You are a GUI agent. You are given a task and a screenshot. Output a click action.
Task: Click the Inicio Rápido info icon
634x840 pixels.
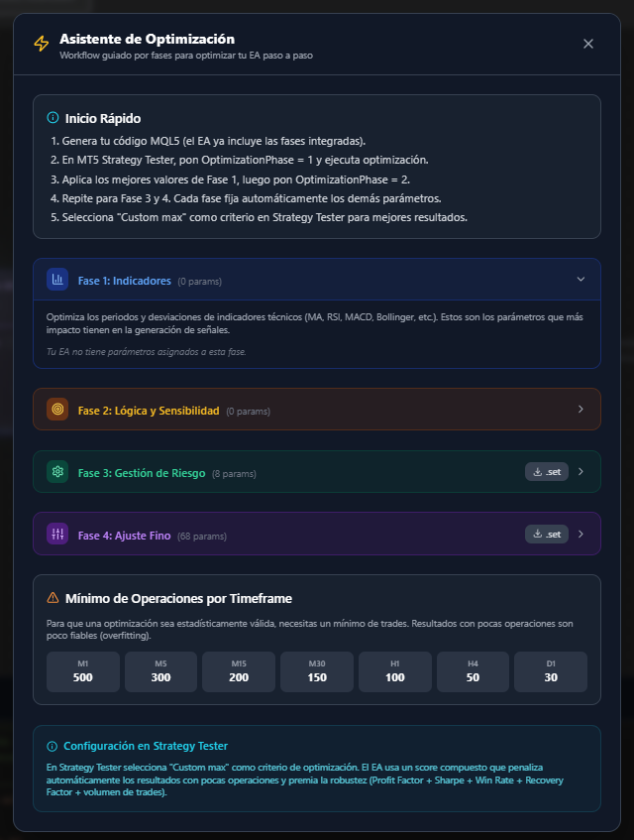[x=53, y=118]
